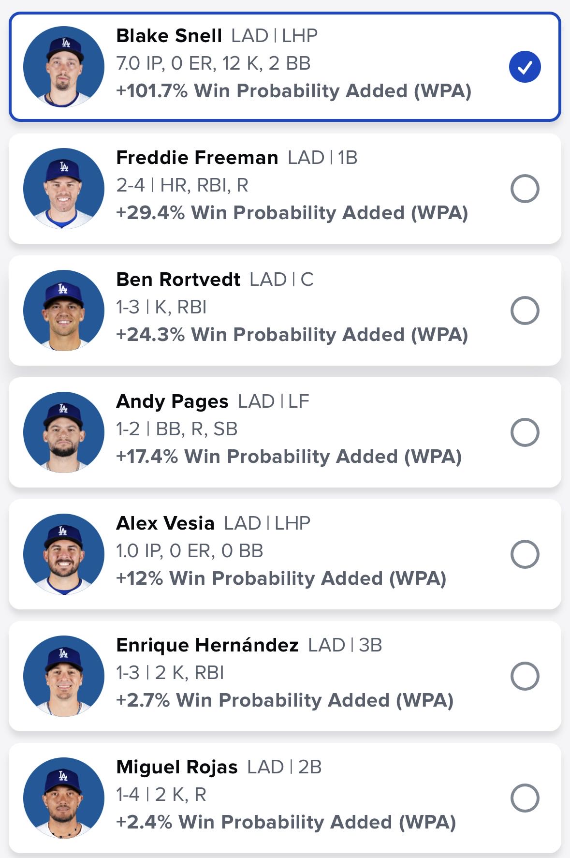
Task: Choose Enrique Hernández's radio button
Action: pyautogui.click(x=525, y=676)
